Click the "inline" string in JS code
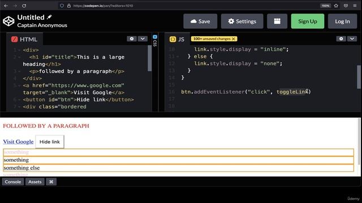Image resolution: width=362 pixels, height=203 pixels. (x=273, y=49)
